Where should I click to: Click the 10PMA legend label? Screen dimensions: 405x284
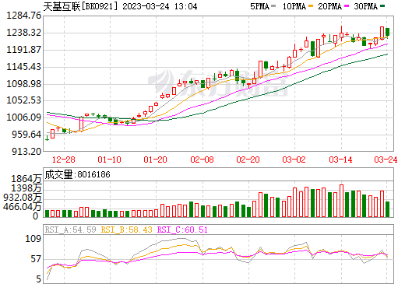point(294,6)
